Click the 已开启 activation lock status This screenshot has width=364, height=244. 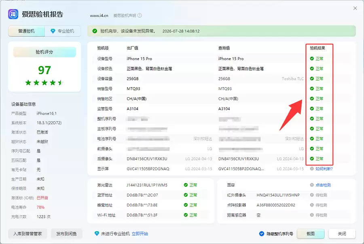tap(42, 198)
